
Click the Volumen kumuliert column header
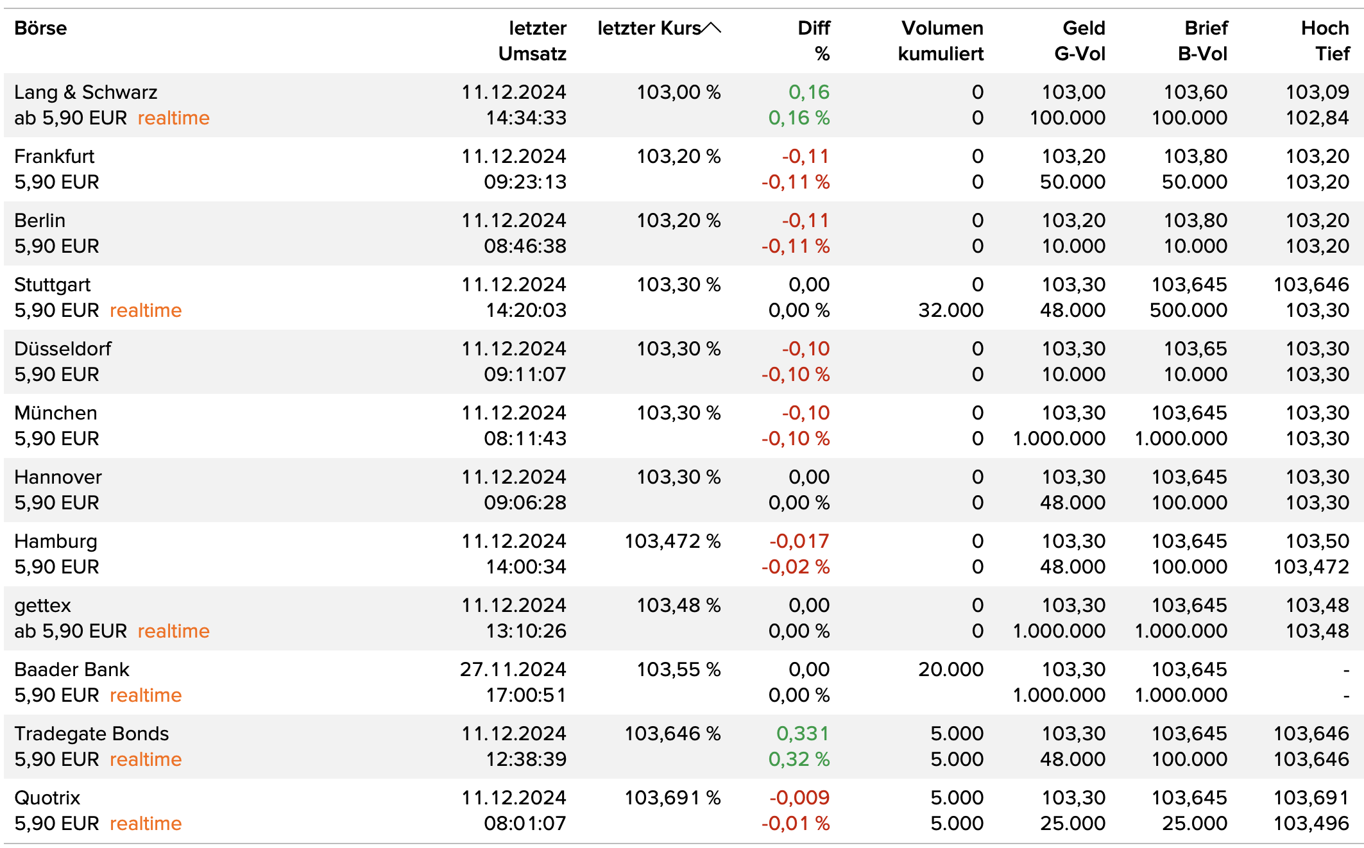coord(941,40)
